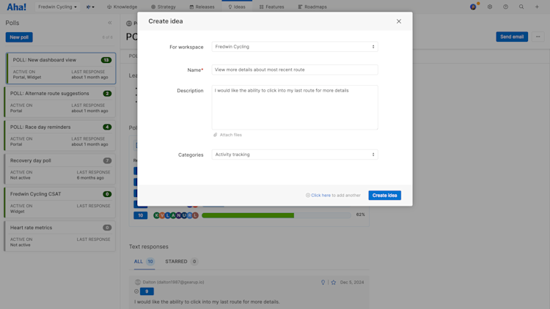Open the star favorites dropdown
This screenshot has width=550, height=309.
click(90, 7)
